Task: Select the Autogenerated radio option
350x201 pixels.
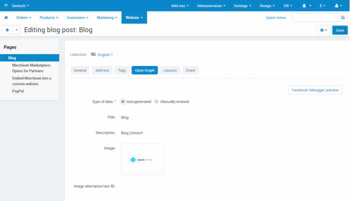Action: pos(123,101)
